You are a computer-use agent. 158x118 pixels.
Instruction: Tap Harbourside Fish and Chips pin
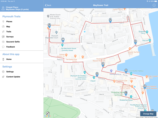[132, 86]
